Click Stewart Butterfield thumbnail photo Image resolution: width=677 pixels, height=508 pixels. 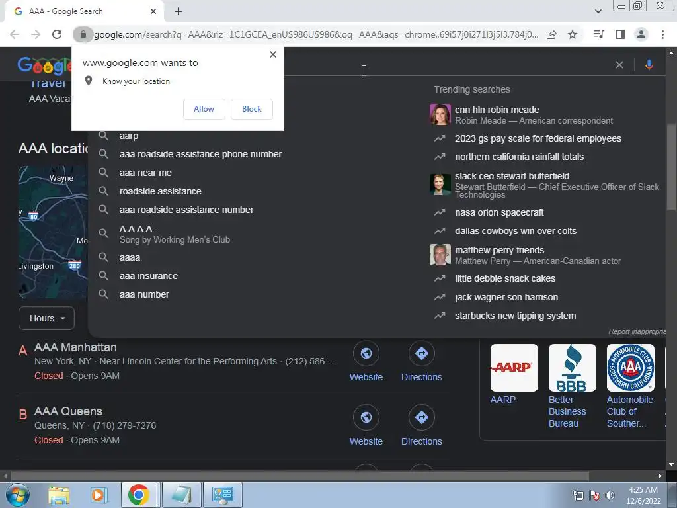440,185
